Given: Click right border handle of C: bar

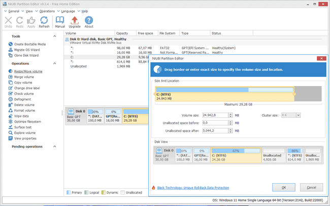Looking at the screenshot, I should click(294, 94).
